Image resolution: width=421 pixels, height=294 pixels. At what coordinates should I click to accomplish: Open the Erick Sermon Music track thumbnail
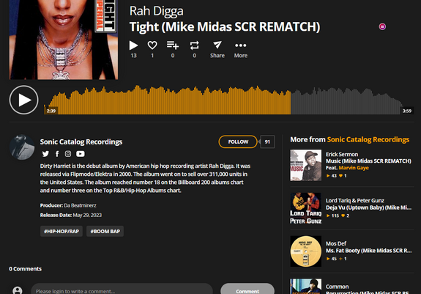[x=305, y=165]
